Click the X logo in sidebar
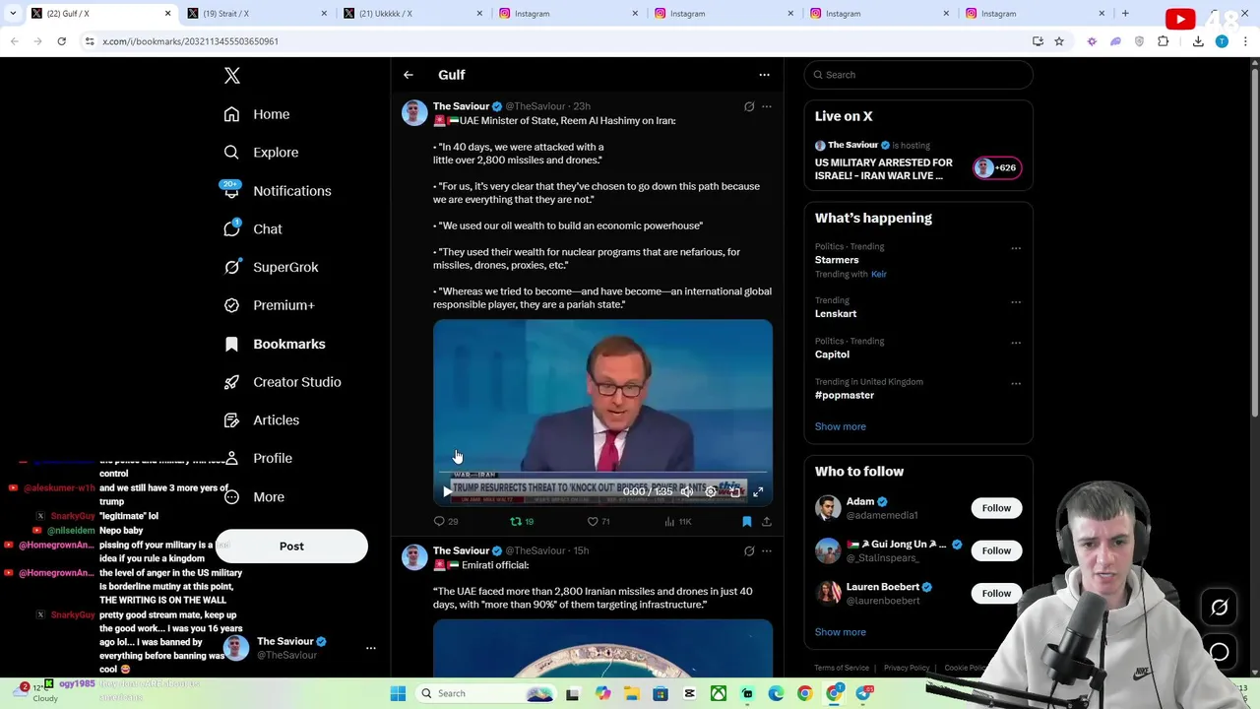Screen dimensions: 1260x709 (x=231, y=76)
